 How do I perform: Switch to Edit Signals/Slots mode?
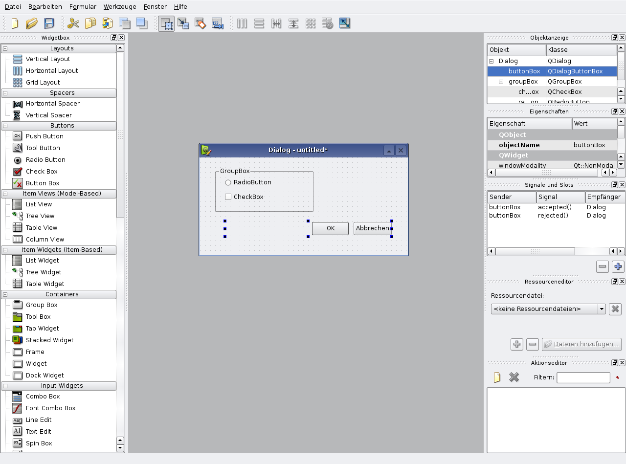click(x=183, y=23)
